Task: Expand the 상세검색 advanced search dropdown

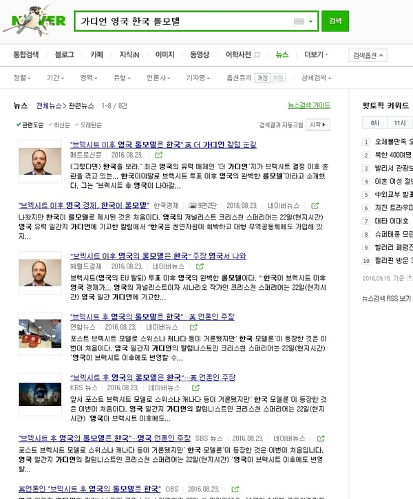Action: coord(316,78)
